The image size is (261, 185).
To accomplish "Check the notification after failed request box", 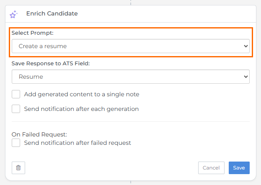I will (16, 143).
